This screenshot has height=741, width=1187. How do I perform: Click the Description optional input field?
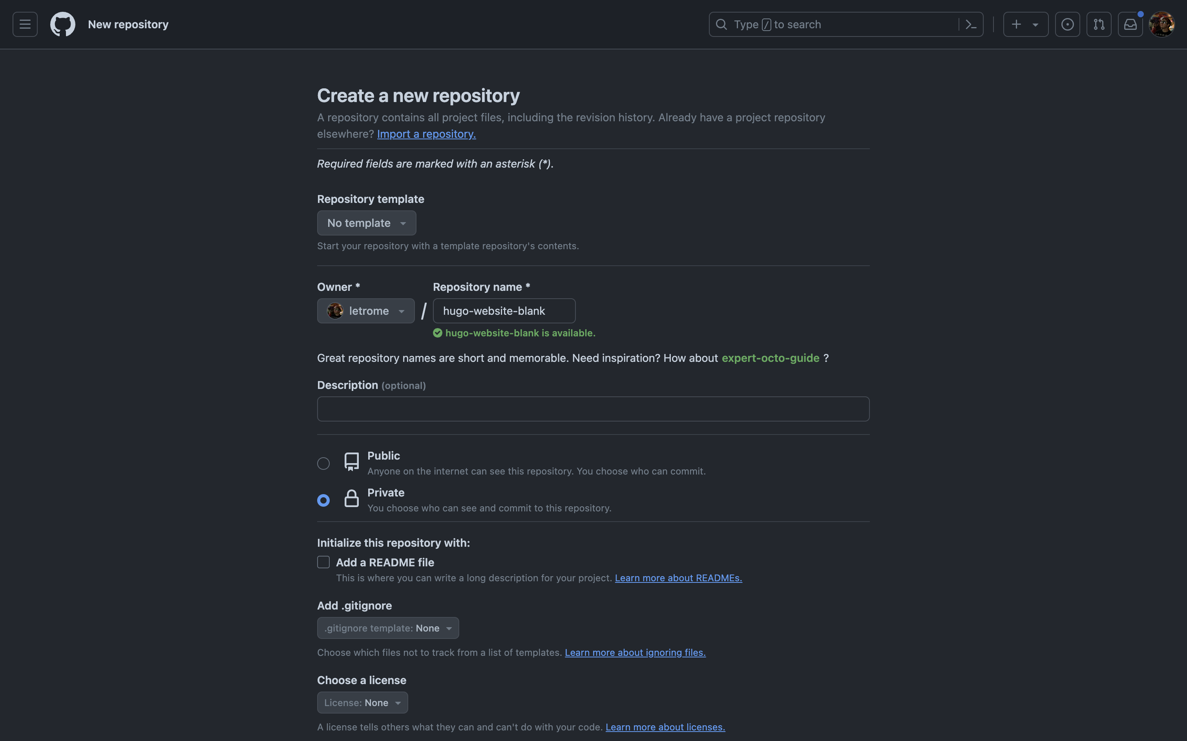pos(593,408)
